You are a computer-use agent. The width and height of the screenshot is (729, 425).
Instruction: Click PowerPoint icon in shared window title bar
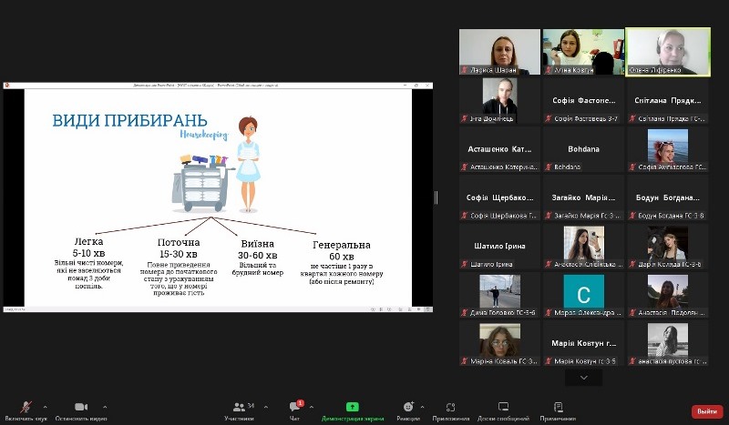[x=8, y=85]
